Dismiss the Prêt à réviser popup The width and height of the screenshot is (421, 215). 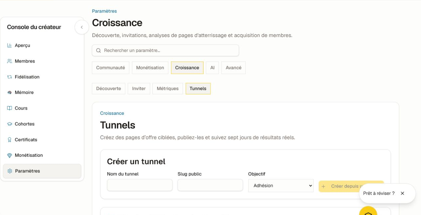coord(402,193)
